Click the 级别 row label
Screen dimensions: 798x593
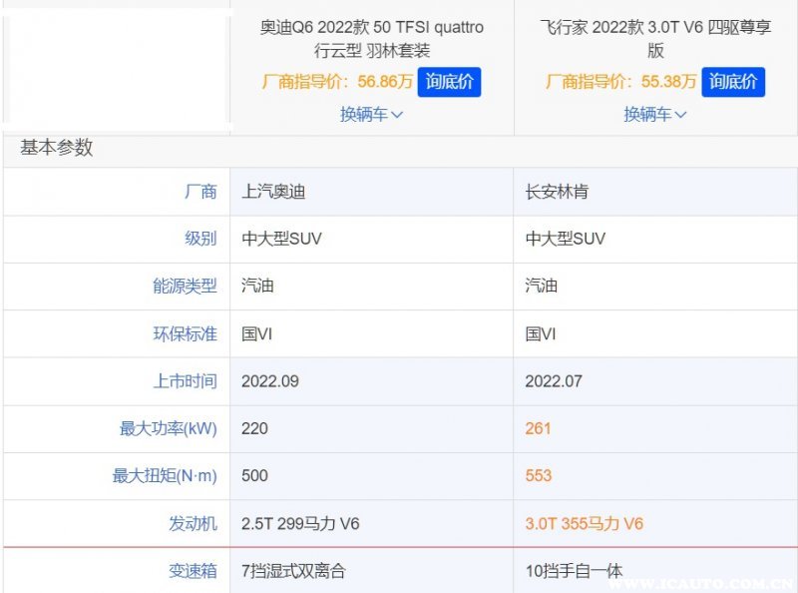[199, 239]
